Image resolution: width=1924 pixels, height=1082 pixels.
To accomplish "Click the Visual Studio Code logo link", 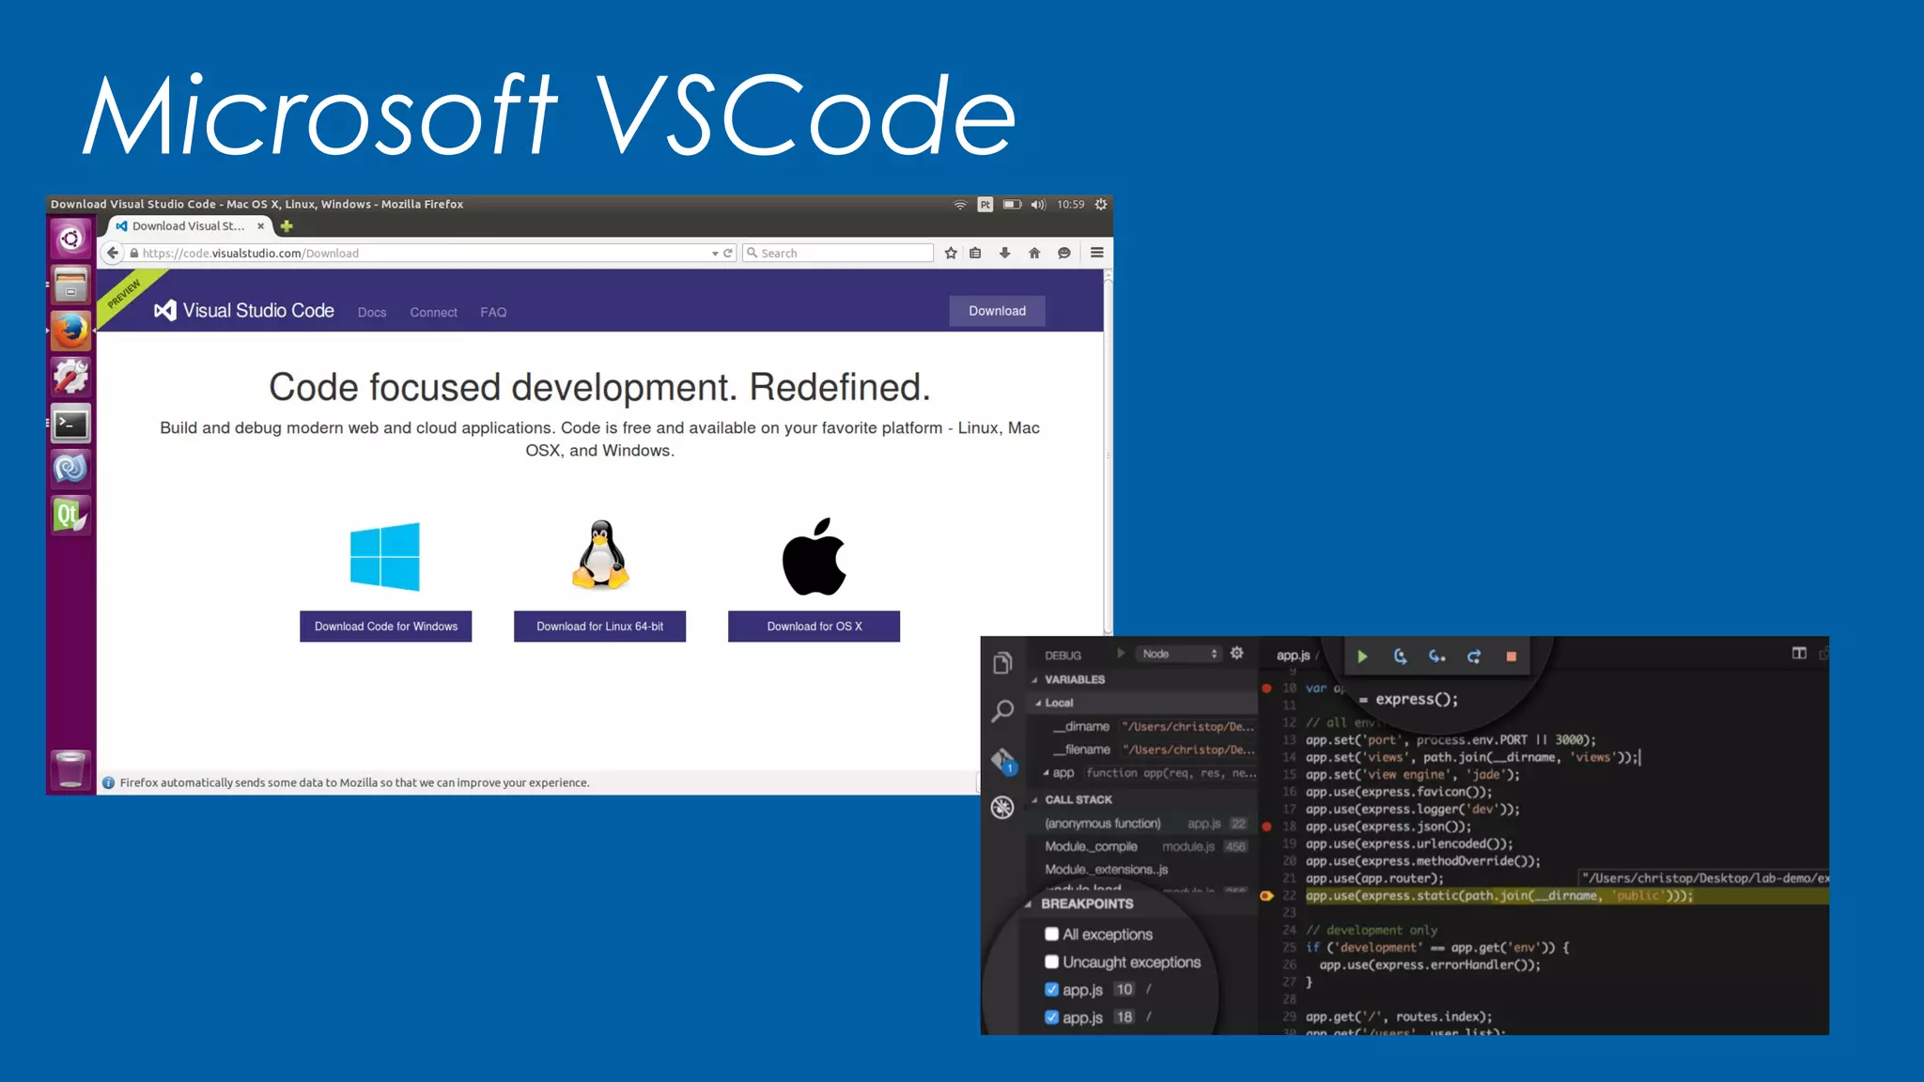I will click(x=244, y=311).
